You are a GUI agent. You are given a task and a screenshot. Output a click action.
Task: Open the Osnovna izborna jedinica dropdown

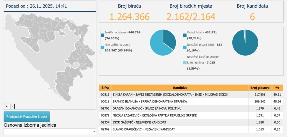tap(50, 131)
